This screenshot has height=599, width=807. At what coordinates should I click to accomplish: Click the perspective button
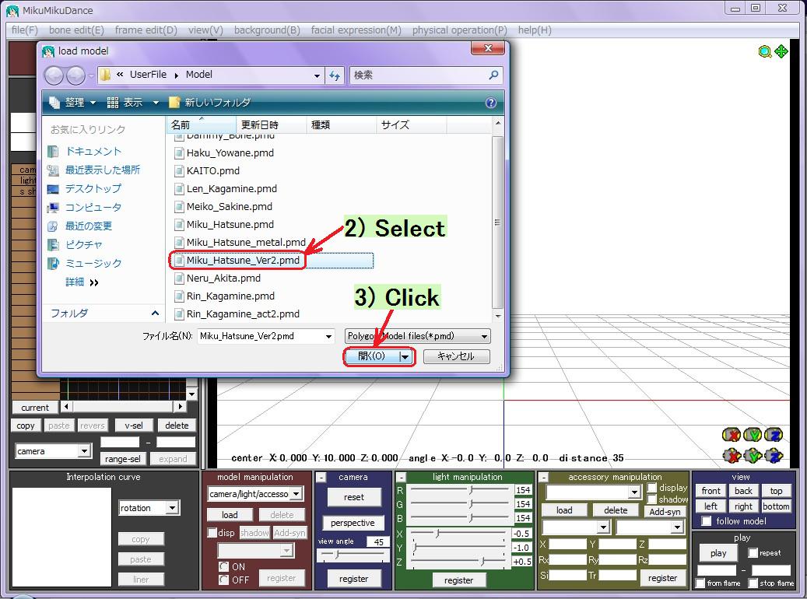353,523
